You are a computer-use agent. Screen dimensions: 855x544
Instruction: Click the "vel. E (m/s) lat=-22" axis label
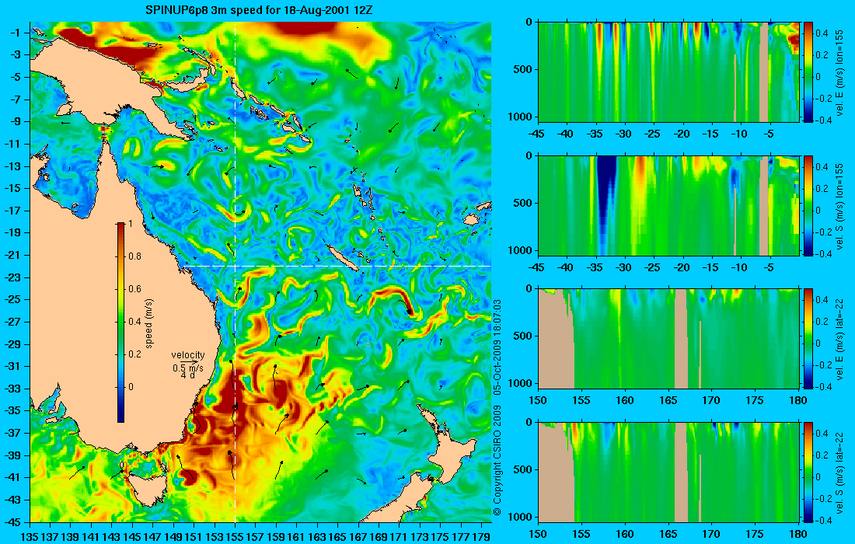point(839,339)
